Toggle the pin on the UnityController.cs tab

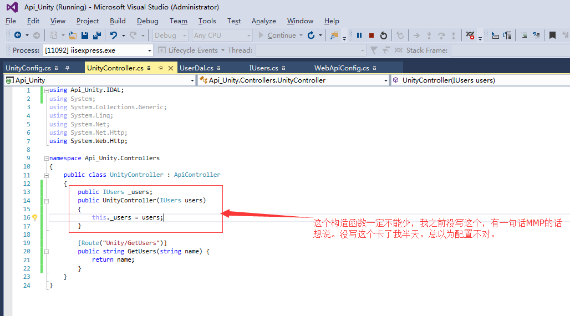(160, 68)
